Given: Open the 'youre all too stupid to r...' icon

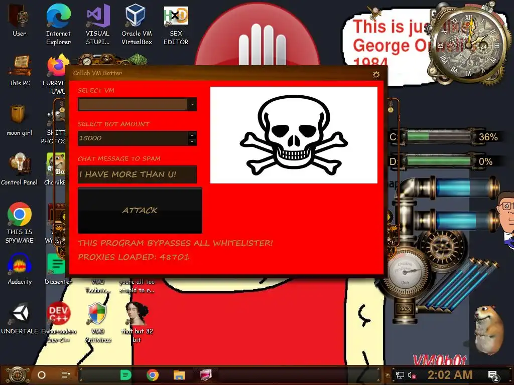Looking at the screenshot, I should 137,286.
